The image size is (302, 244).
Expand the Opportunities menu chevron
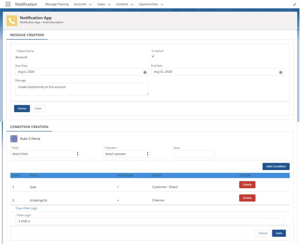(162, 4)
